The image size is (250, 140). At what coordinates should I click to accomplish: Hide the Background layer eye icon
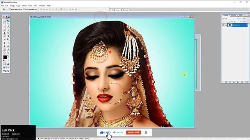pyautogui.click(x=223, y=25)
